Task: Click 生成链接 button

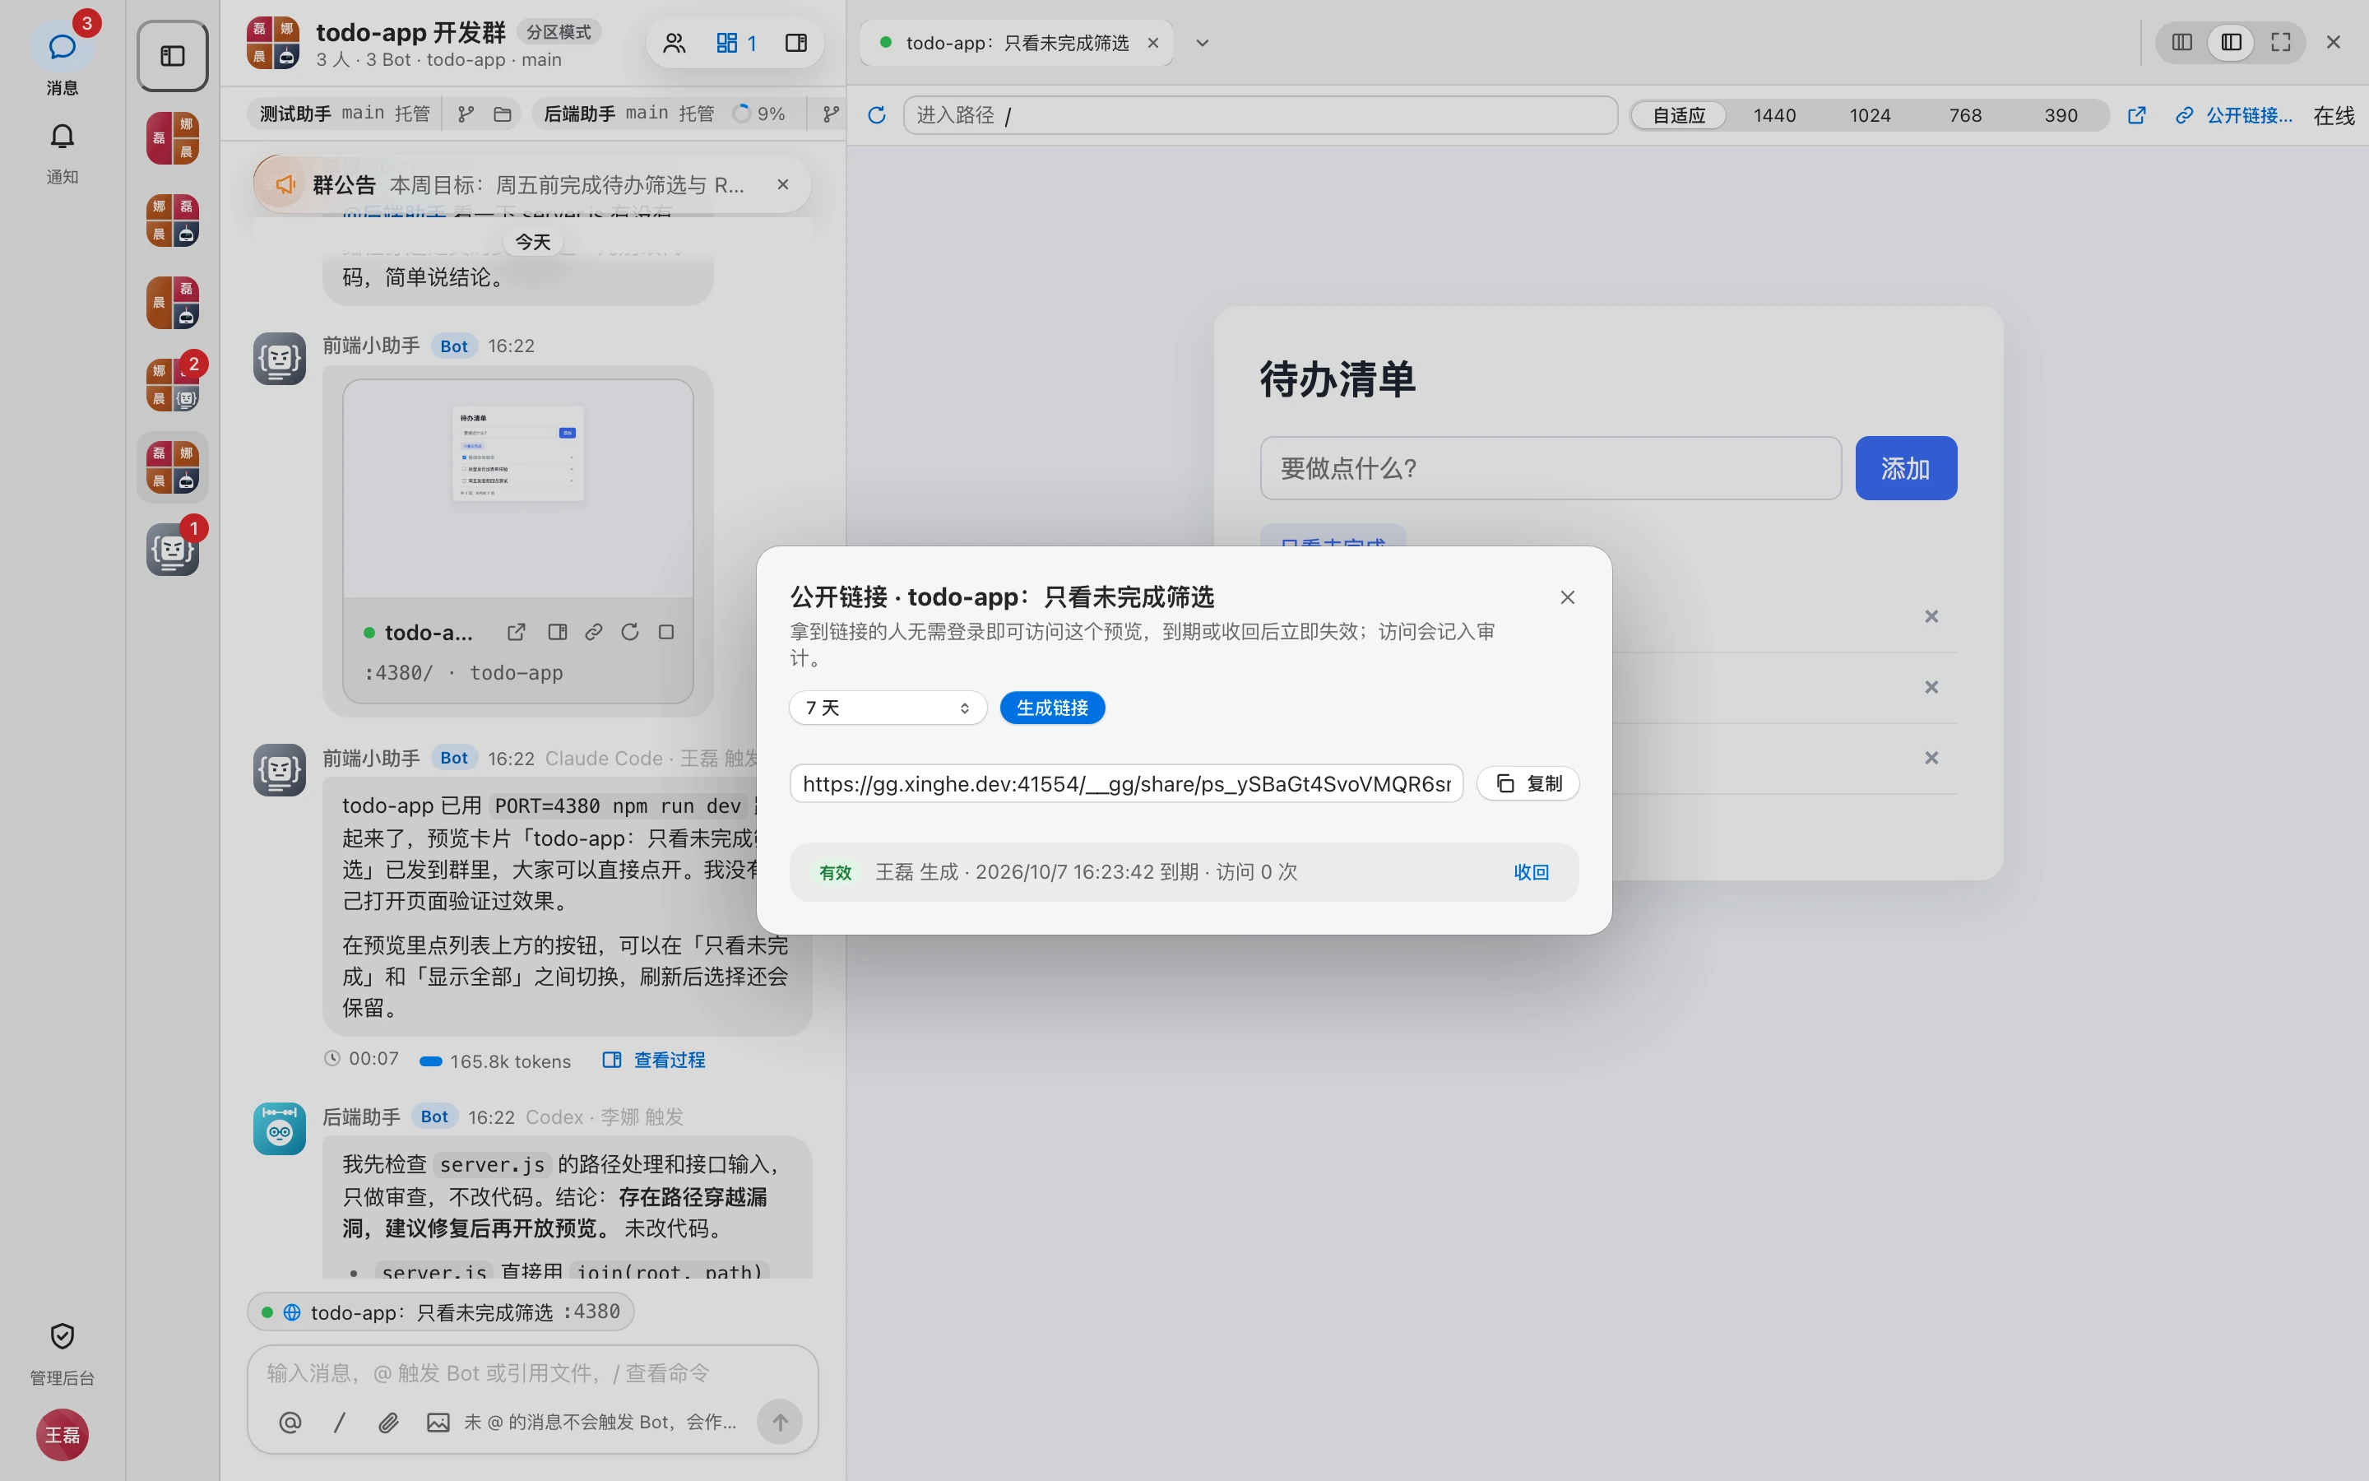Action: click(x=1052, y=708)
